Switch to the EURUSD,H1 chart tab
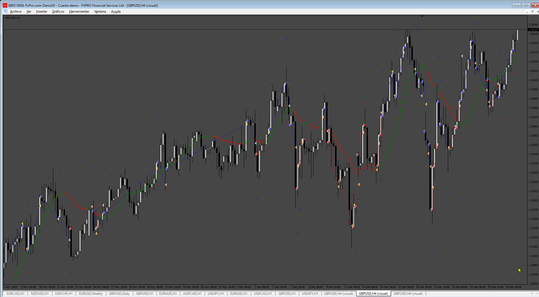Image resolution: width=539 pixels, height=297 pixels. [239, 294]
